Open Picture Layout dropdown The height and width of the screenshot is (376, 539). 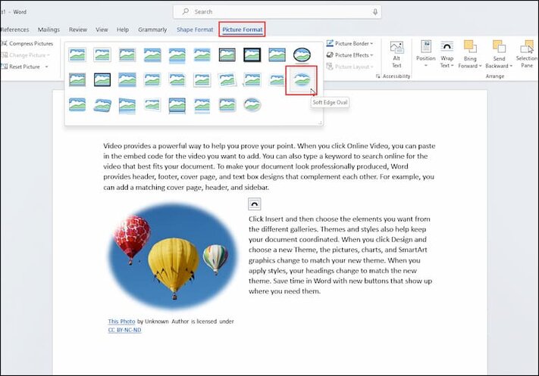click(x=350, y=67)
